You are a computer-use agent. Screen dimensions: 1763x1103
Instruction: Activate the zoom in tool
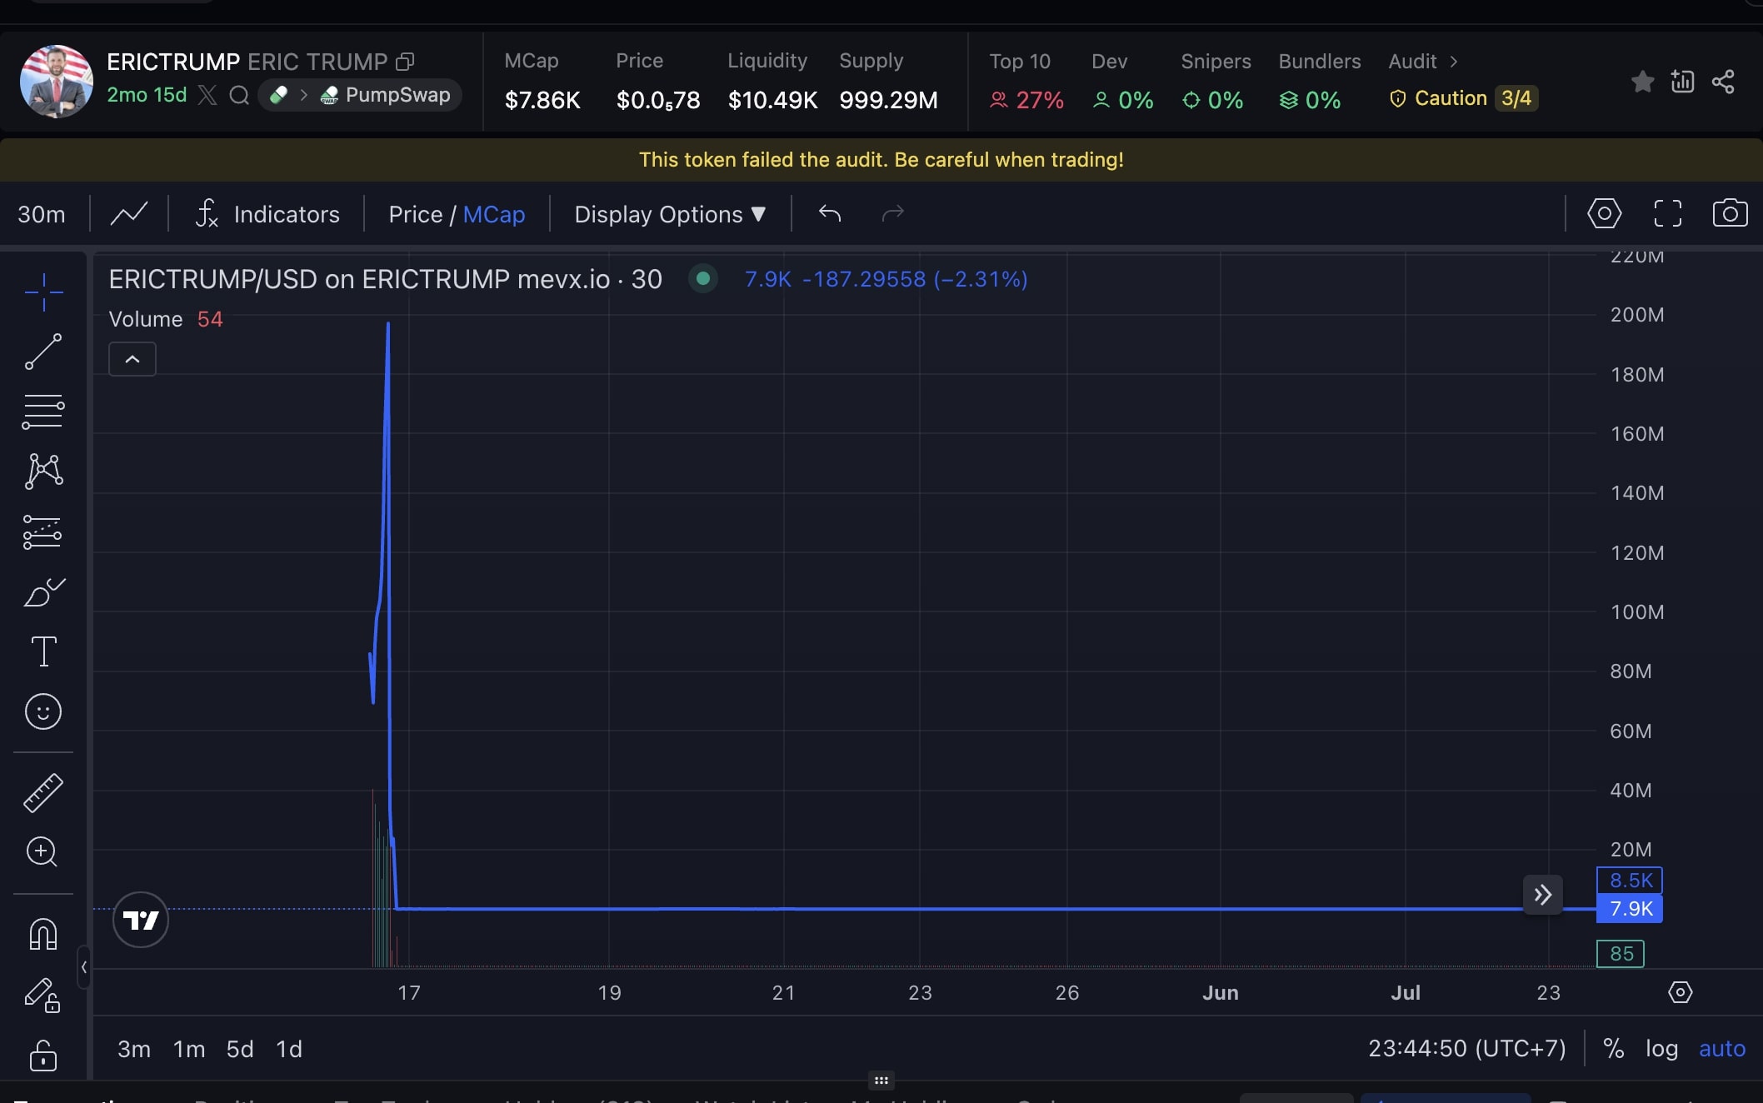tap(43, 851)
